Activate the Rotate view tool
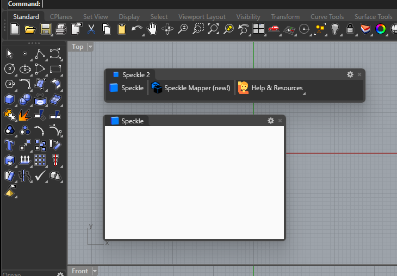This screenshot has height=276, width=397. [x=168, y=29]
